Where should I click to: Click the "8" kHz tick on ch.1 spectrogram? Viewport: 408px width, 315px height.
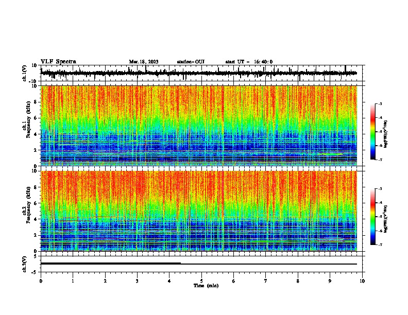[x=36, y=102]
